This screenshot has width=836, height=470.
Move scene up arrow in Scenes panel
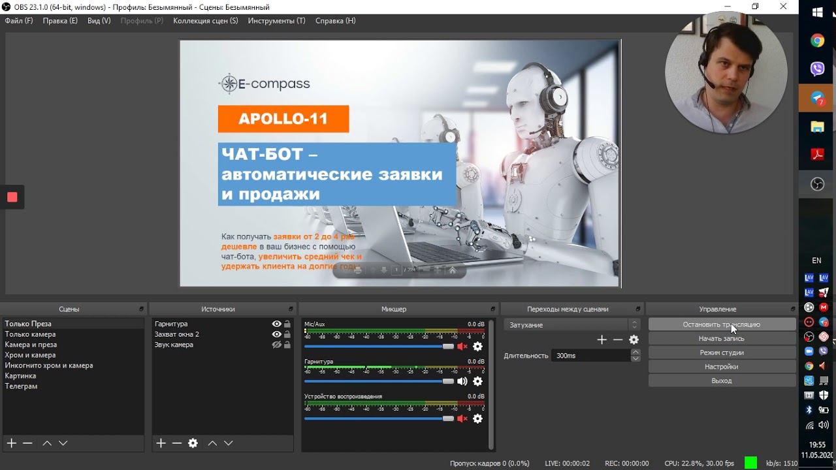(47, 443)
